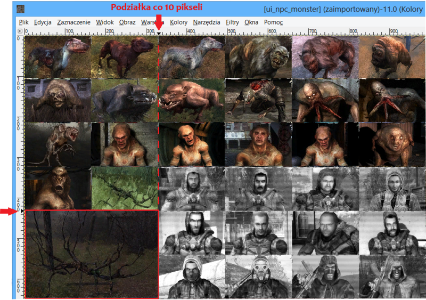Click the roaring rat-like creature with claws
This screenshot has width=426, height=300.
tap(58, 144)
